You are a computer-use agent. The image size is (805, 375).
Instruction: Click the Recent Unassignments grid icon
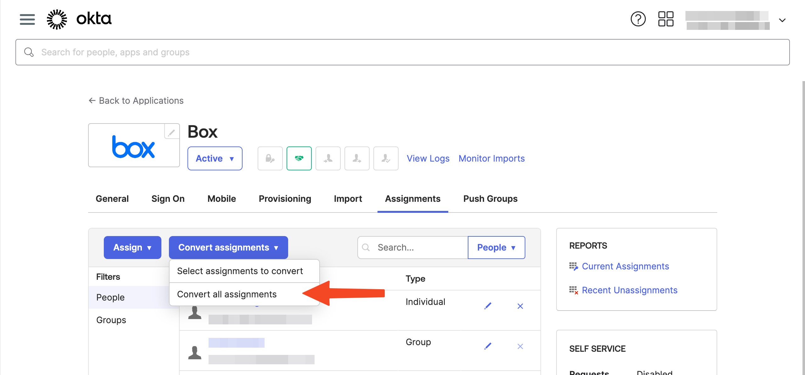(x=573, y=290)
